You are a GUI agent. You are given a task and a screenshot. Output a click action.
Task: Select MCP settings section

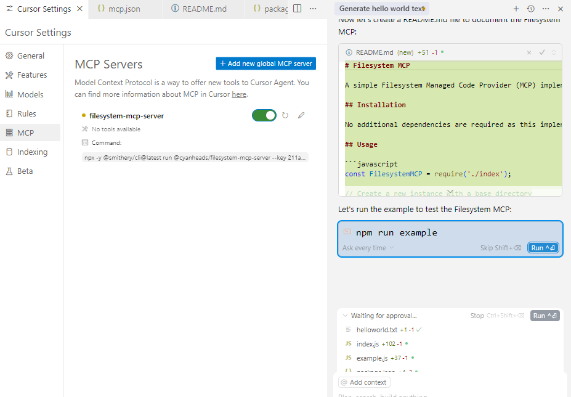pyautogui.click(x=30, y=133)
